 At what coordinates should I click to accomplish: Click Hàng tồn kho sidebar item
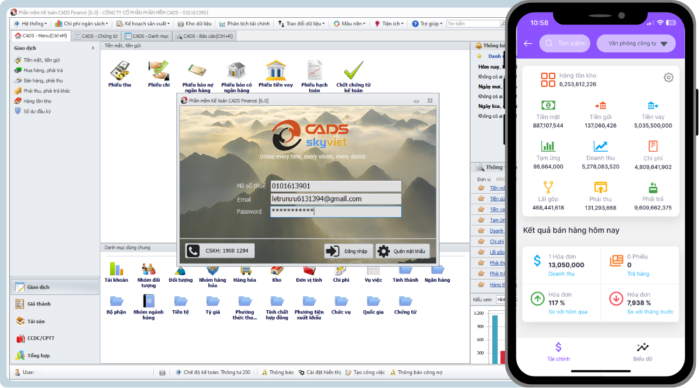coord(33,101)
